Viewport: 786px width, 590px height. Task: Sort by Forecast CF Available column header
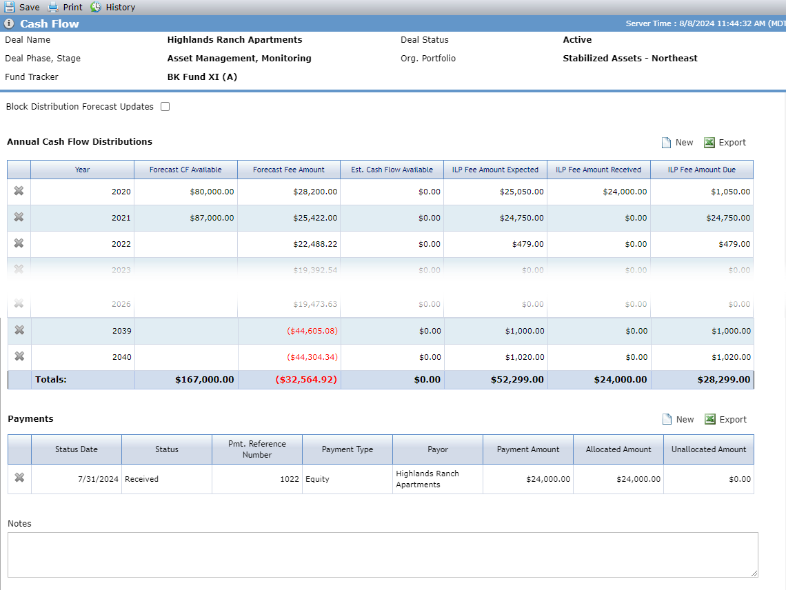(185, 170)
